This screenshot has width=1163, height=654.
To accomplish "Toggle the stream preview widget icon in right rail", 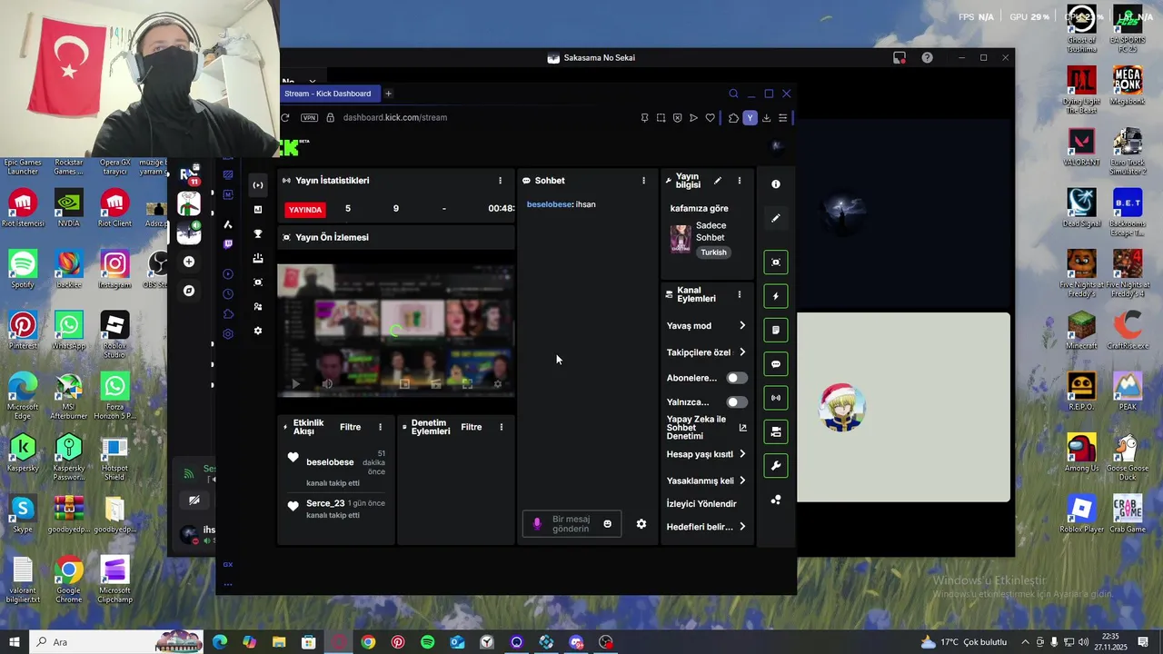I will click(776, 263).
